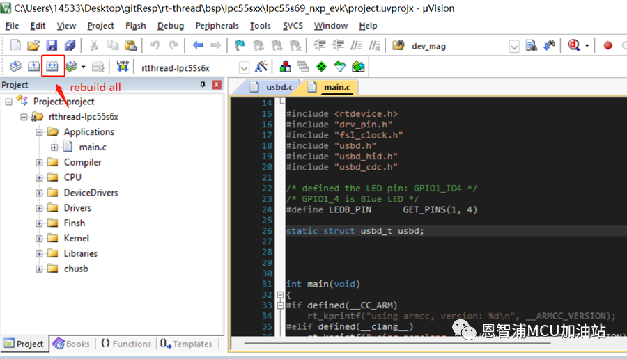Click the Save file icon
This screenshot has height=359, width=627.
pyautogui.click(x=52, y=45)
